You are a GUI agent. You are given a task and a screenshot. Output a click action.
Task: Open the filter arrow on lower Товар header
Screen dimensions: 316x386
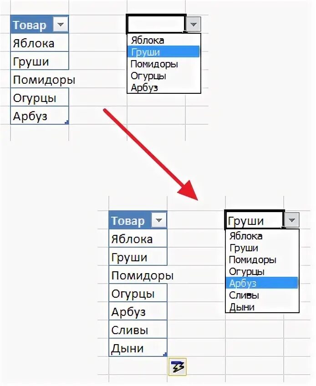(x=159, y=220)
